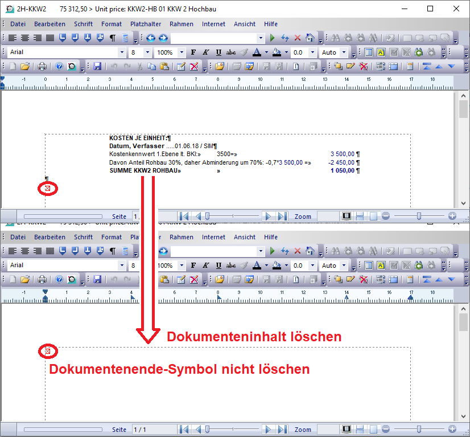This screenshot has height=437, width=470.
Task: Click the print icon in upper window
Action: coord(42,66)
